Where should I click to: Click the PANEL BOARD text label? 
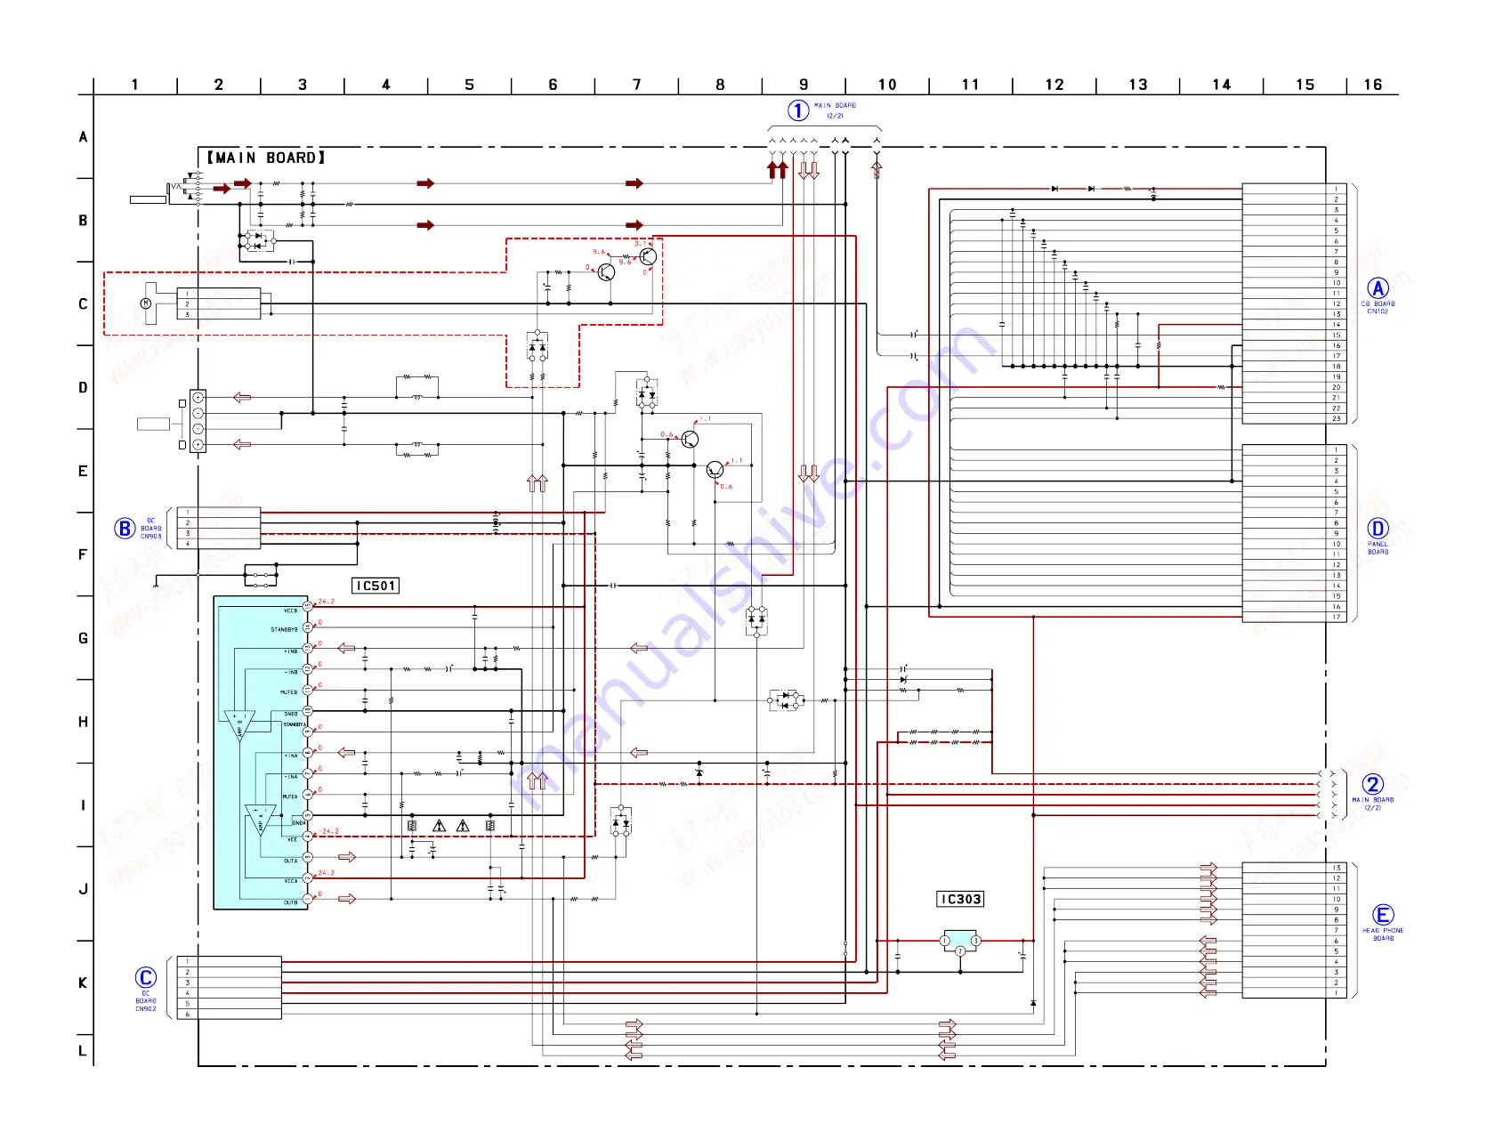pos(1378,548)
